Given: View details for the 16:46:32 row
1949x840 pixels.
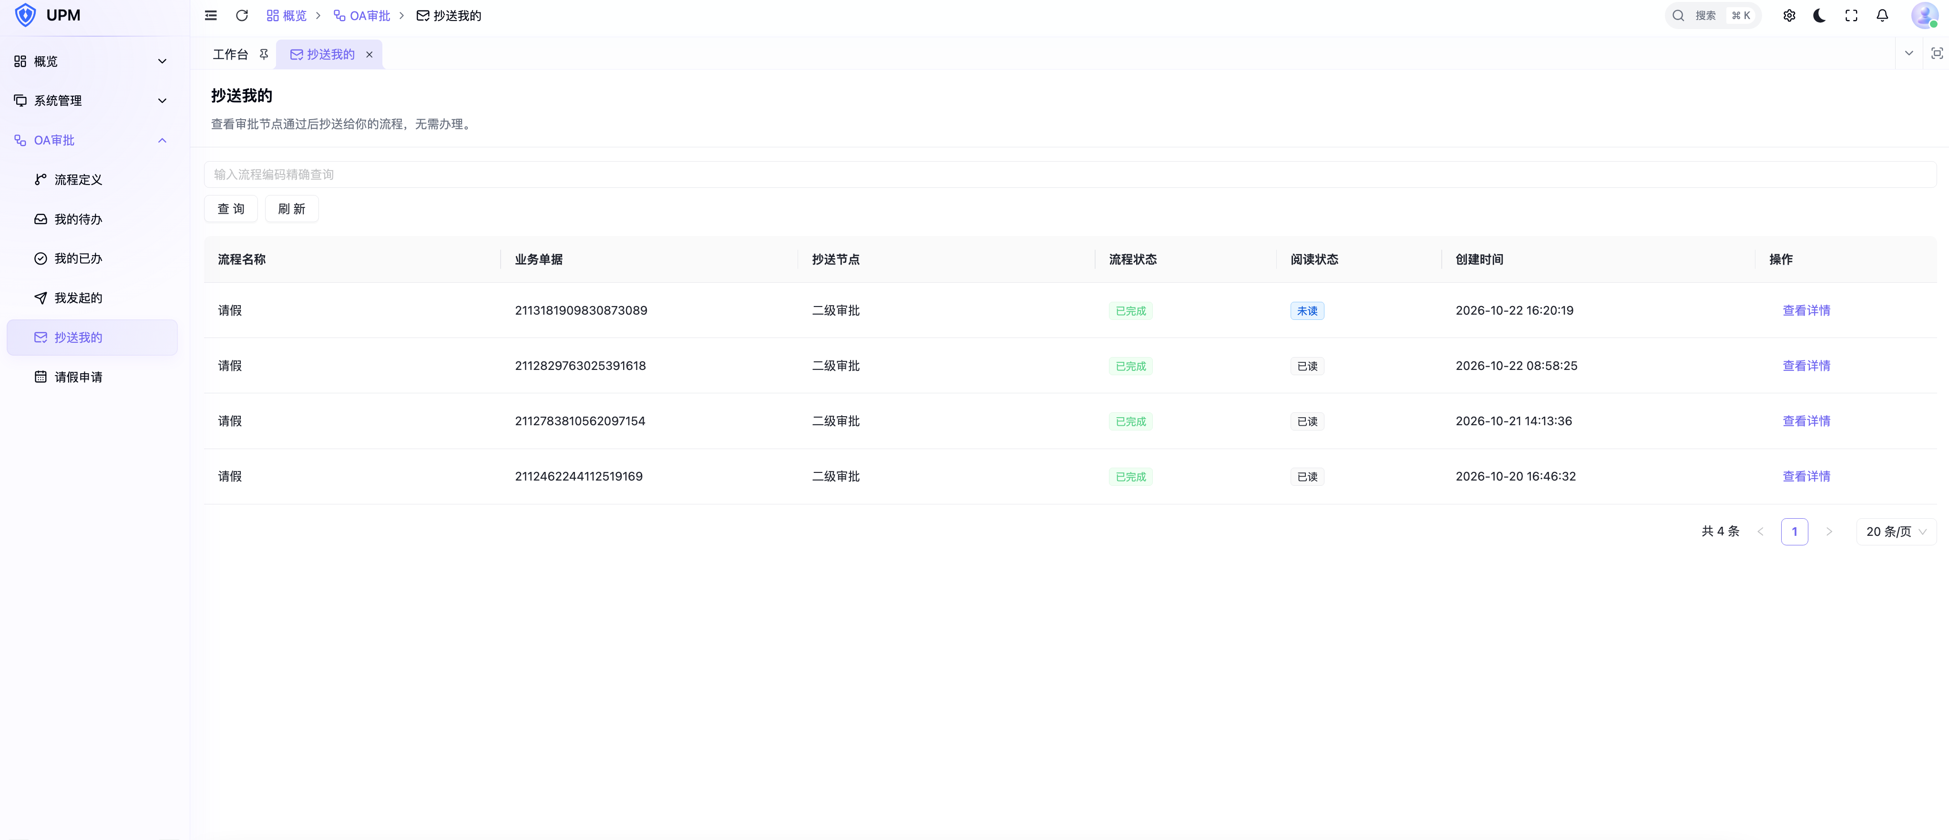Looking at the screenshot, I should [x=1806, y=476].
